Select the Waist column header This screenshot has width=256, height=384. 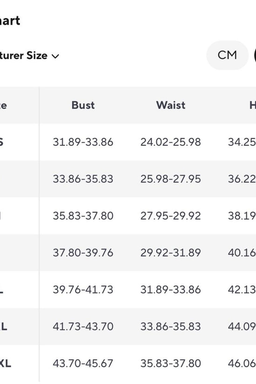171,105
